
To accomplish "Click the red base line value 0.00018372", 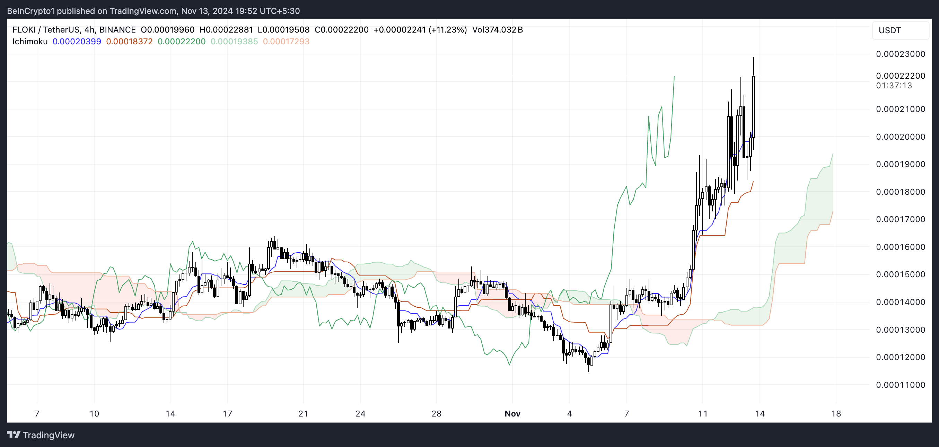I will pyautogui.click(x=129, y=42).
